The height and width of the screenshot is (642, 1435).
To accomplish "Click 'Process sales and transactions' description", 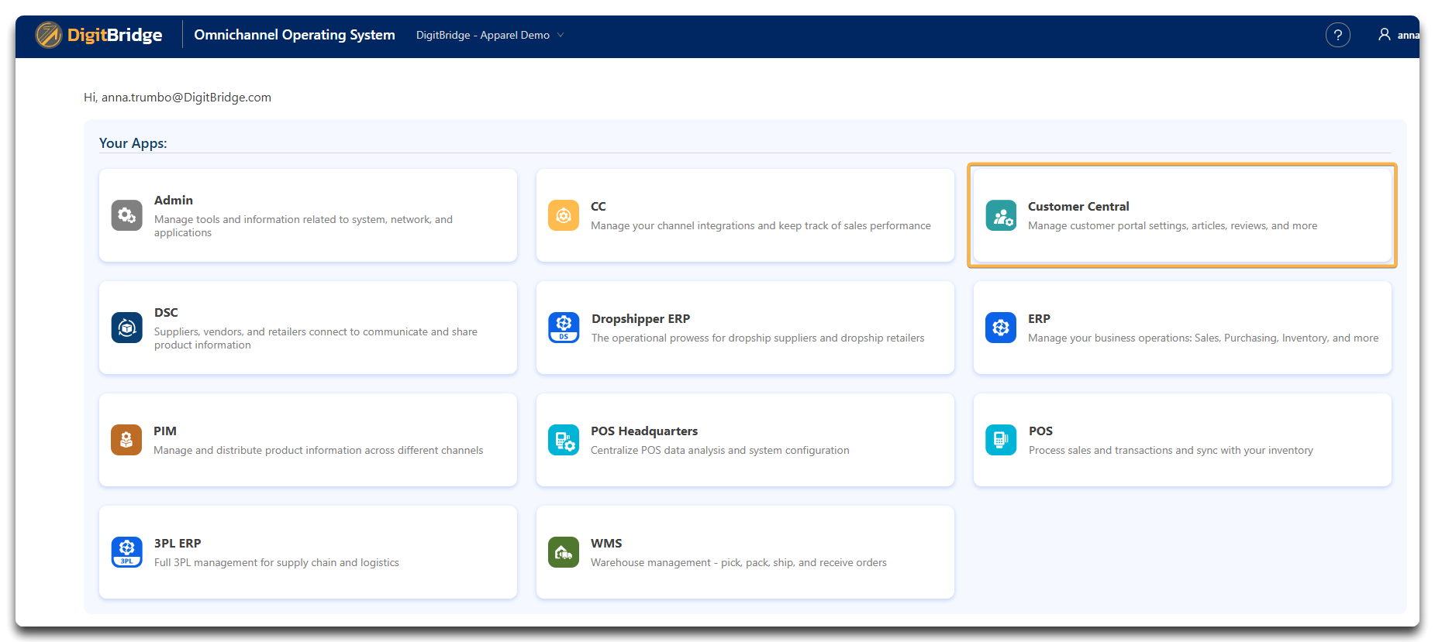I will tap(1171, 450).
